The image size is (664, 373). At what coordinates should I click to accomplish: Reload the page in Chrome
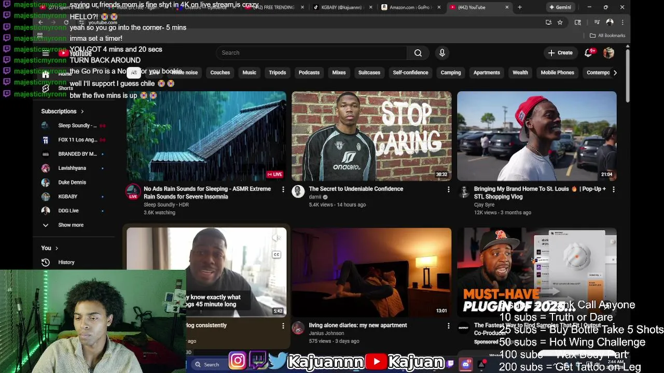tap(66, 22)
